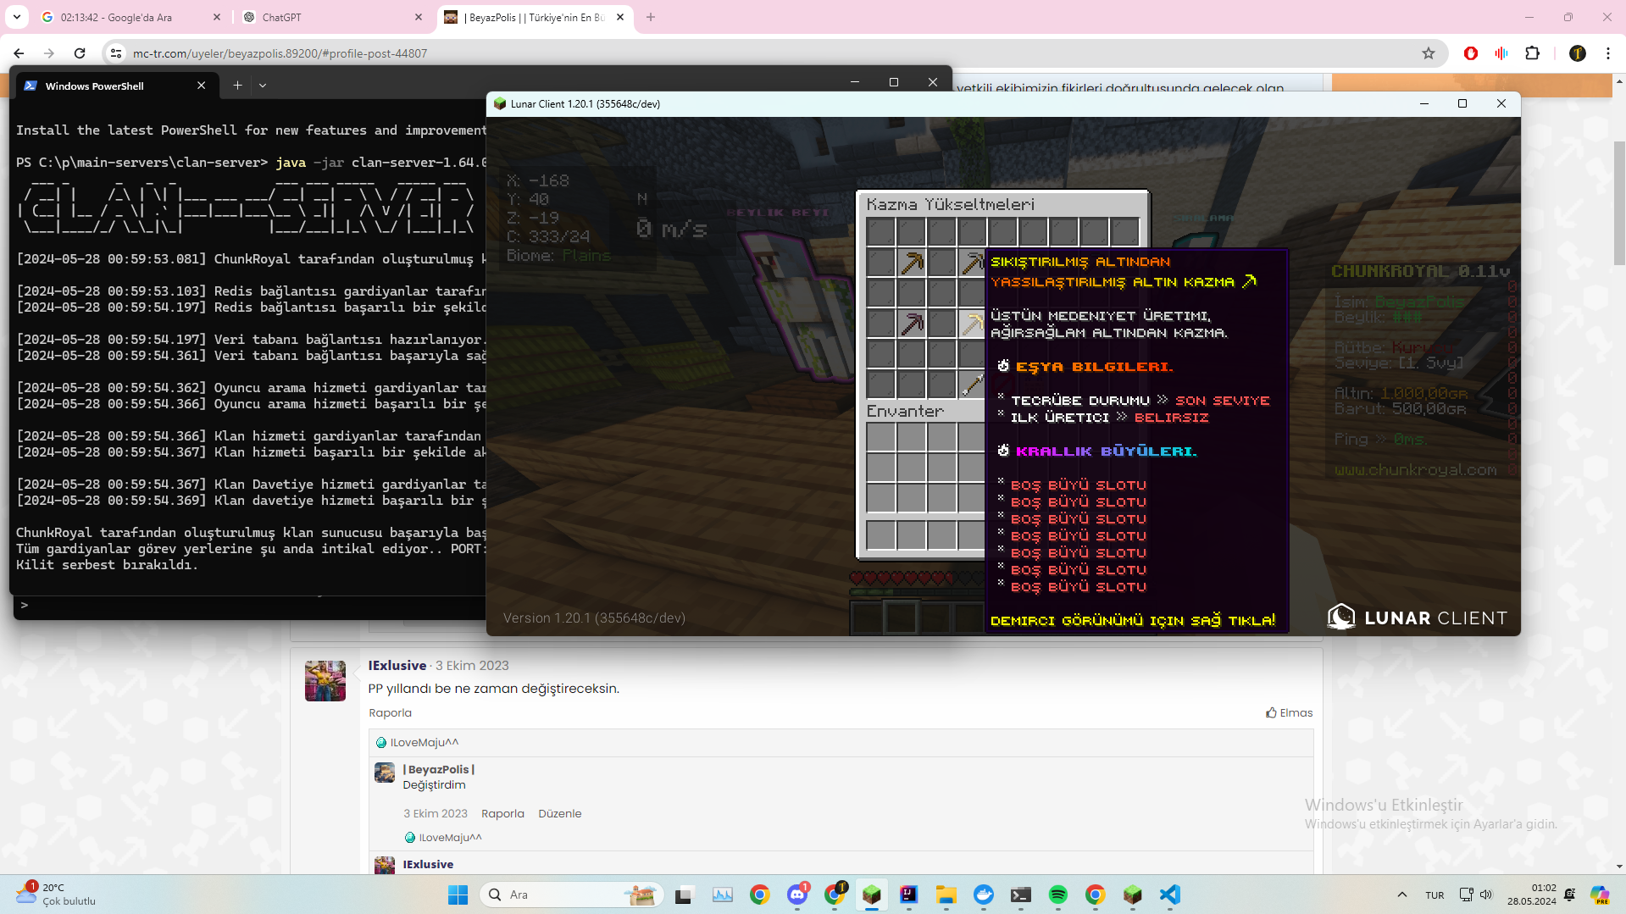Like the post with the Elmas button
The image size is (1626, 914).
(x=1290, y=713)
